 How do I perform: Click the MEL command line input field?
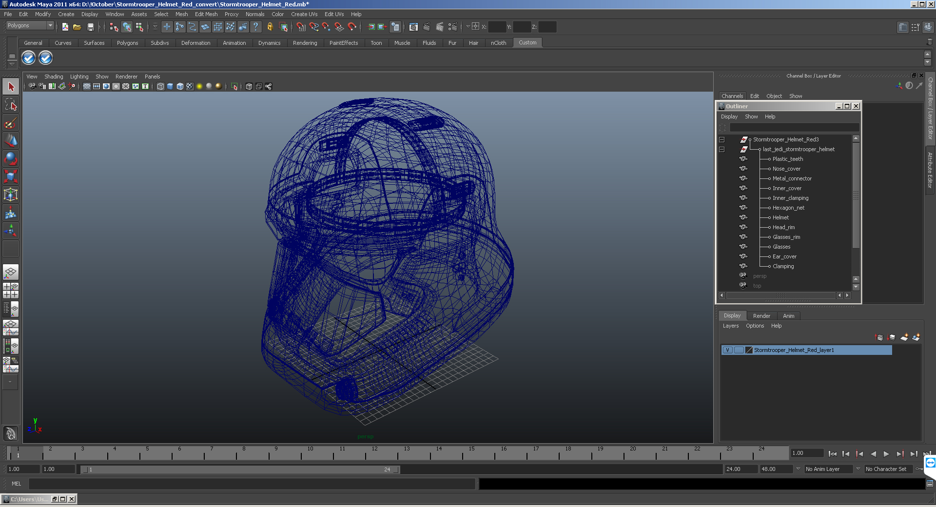point(252,484)
